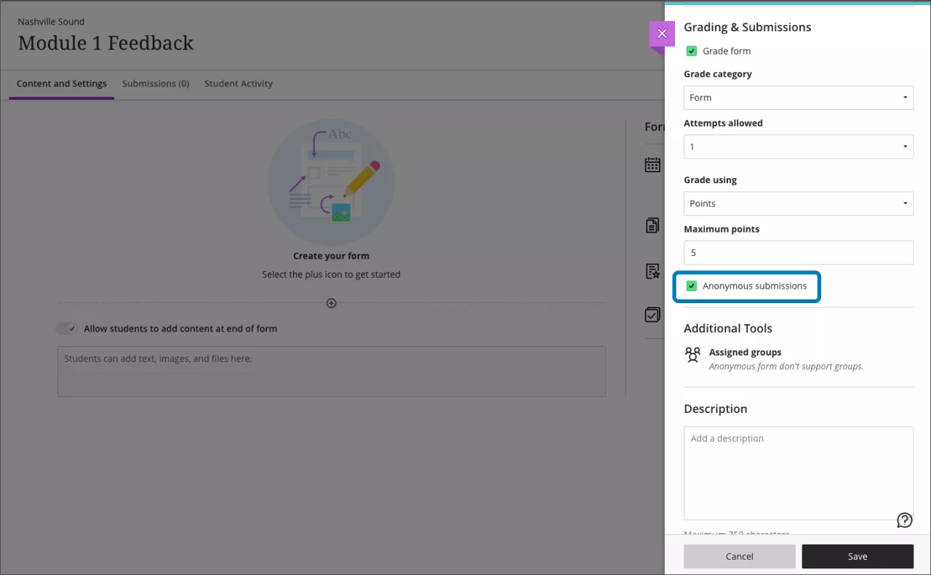Click the Assigned groups people icon
The image size is (931, 575).
coord(692,355)
